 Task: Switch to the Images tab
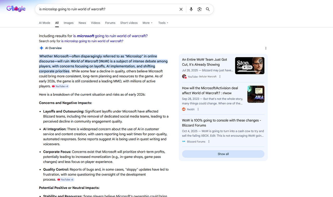click(69, 23)
